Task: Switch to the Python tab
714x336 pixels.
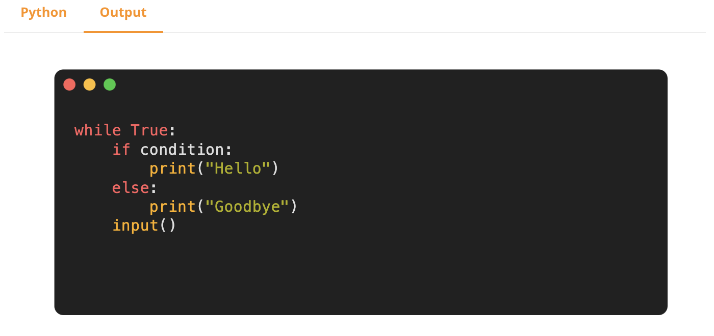Action: click(x=43, y=13)
